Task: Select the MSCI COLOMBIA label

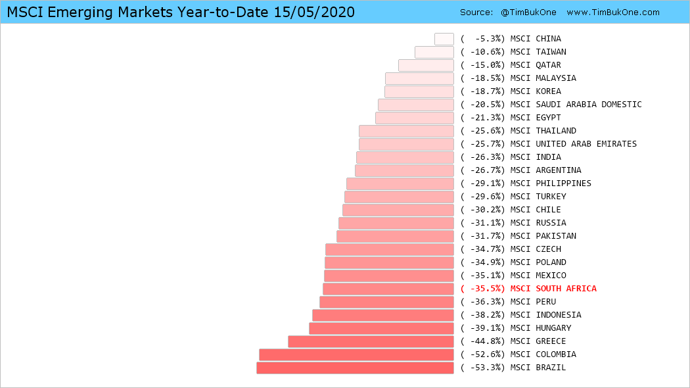Action: [543, 354]
